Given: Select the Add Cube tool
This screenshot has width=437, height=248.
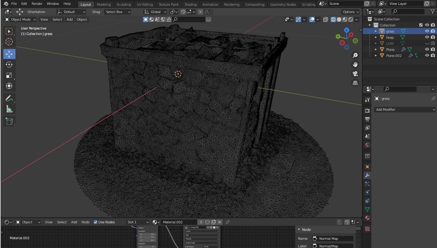Looking at the screenshot, I should click(x=9, y=121).
